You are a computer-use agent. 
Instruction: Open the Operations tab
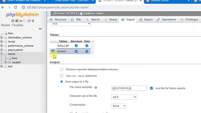[166, 19]
